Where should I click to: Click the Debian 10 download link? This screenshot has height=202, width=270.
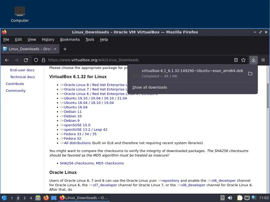point(73,116)
